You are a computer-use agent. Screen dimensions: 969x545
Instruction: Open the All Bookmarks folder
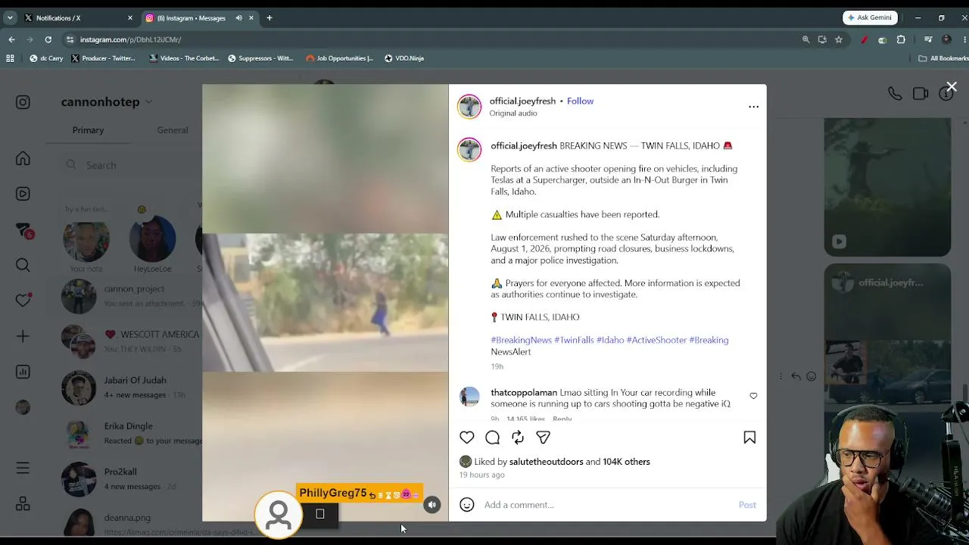[943, 58]
